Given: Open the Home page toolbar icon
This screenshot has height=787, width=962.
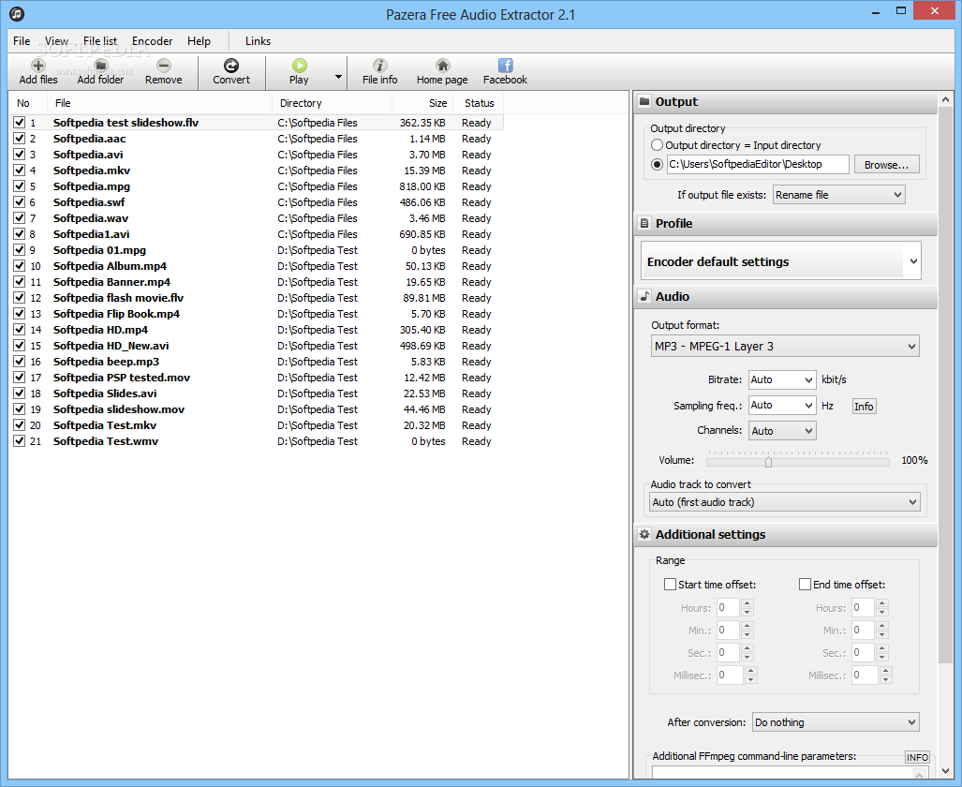Looking at the screenshot, I should (442, 65).
